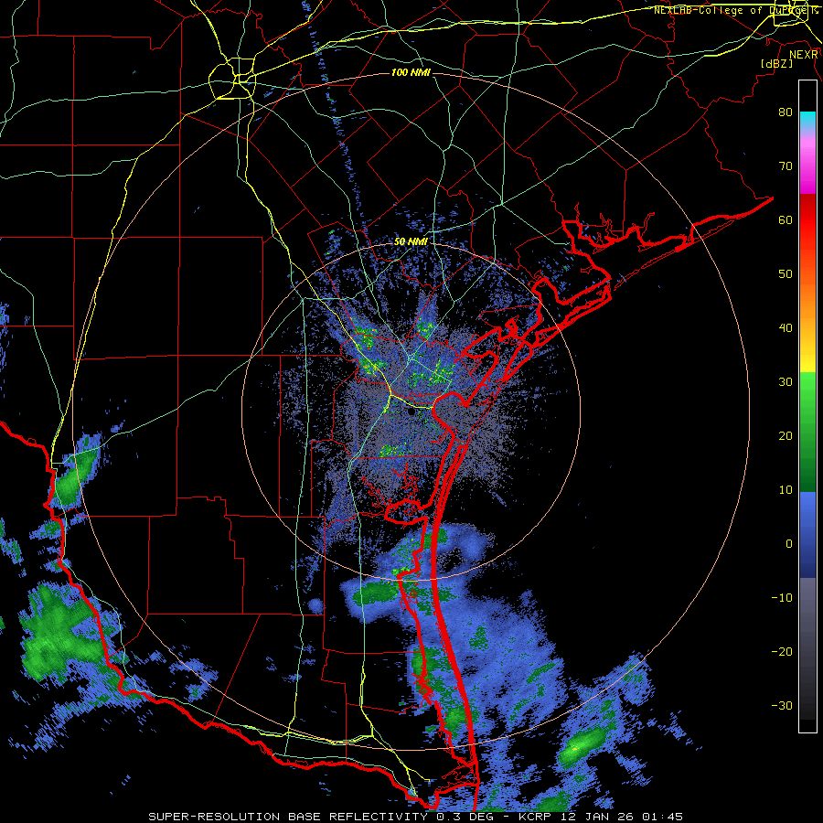Click the -20 value on dBZ scale
This screenshot has height=823, width=823.
pyautogui.click(x=782, y=651)
